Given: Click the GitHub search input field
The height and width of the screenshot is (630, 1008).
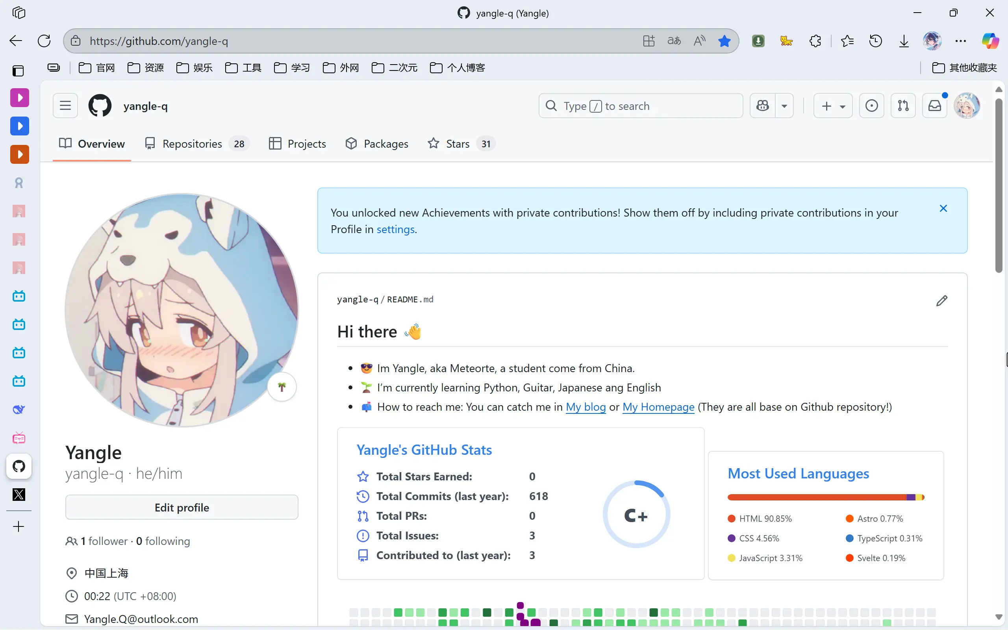Looking at the screenshot, I should tap(641, 106).
